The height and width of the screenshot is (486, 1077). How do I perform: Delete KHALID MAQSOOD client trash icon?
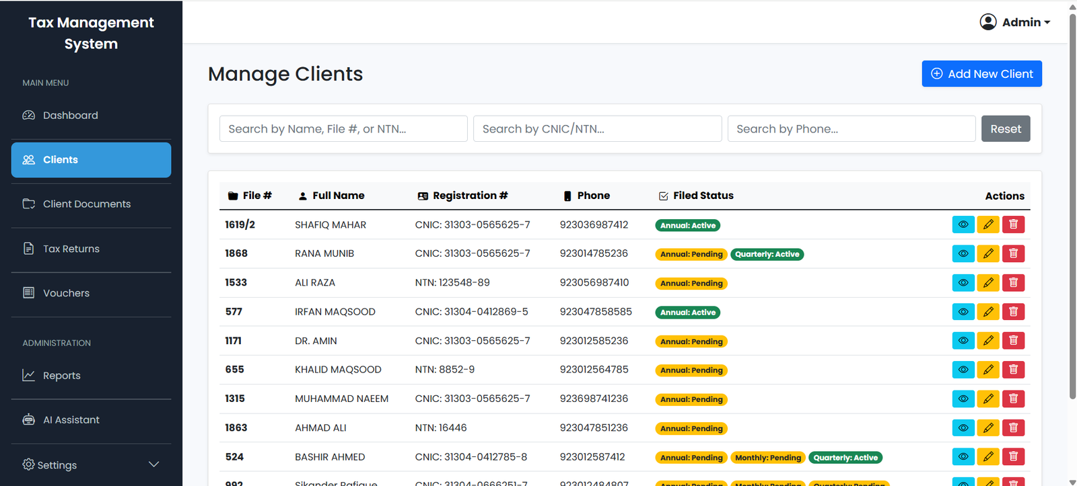[x=1013, y=370]
